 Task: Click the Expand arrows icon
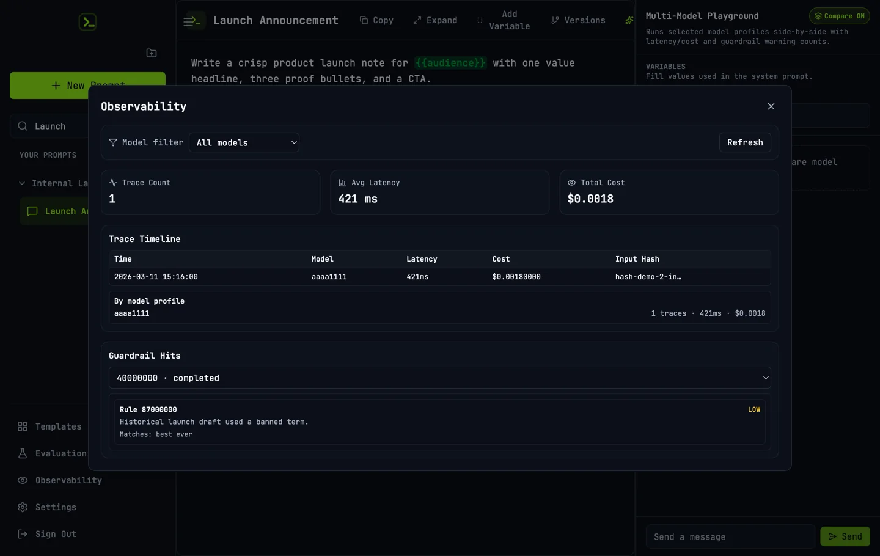click(x=417, y=20)
